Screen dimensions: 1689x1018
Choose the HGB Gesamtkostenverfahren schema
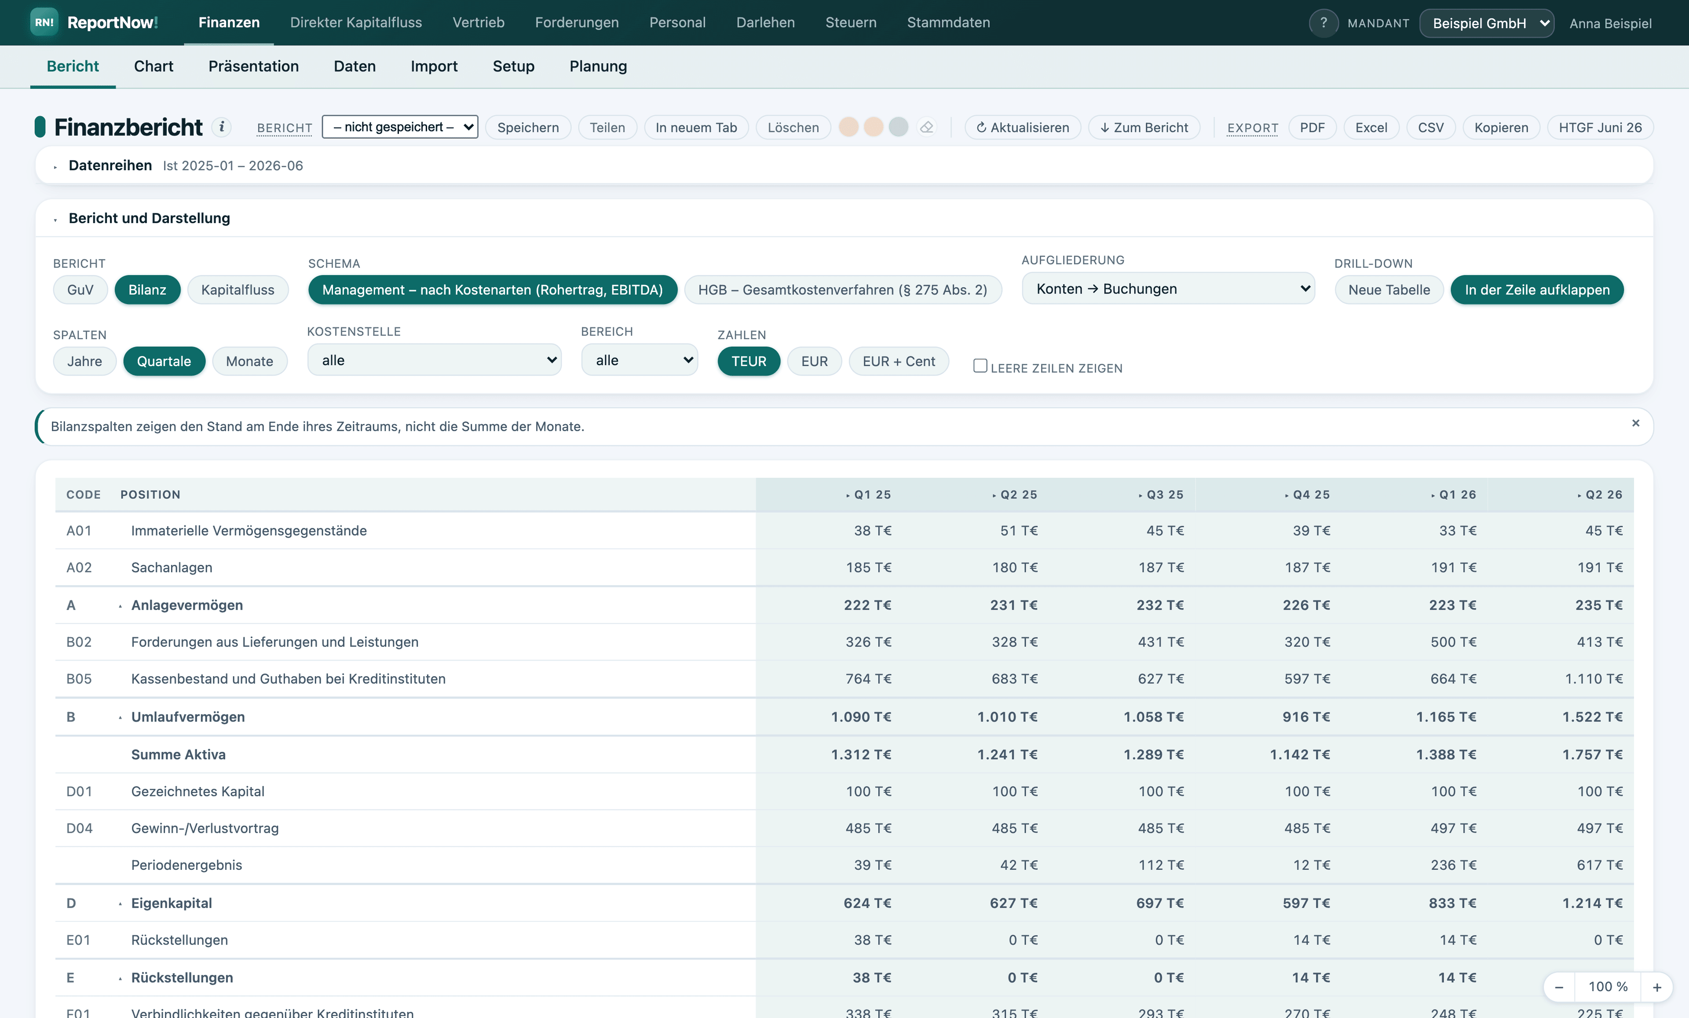tap(842, 290)
